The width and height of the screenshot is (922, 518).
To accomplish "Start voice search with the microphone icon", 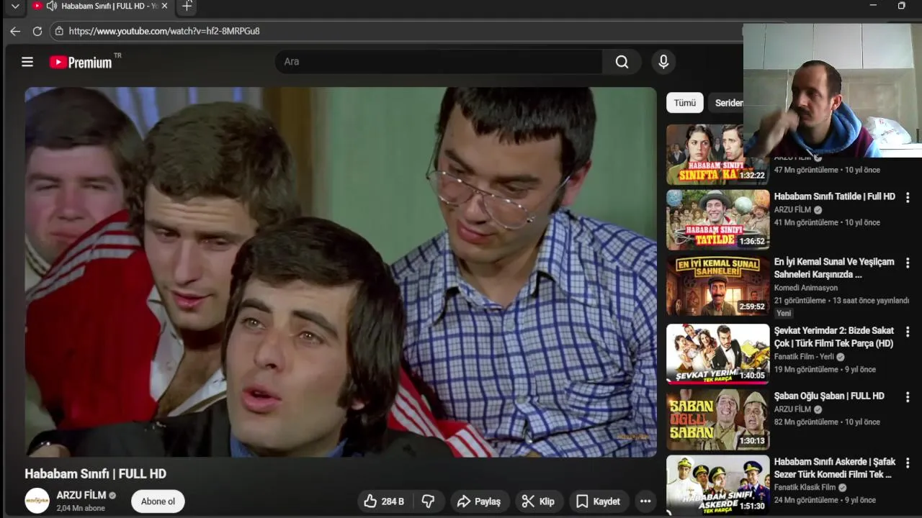I will [663, 62].
